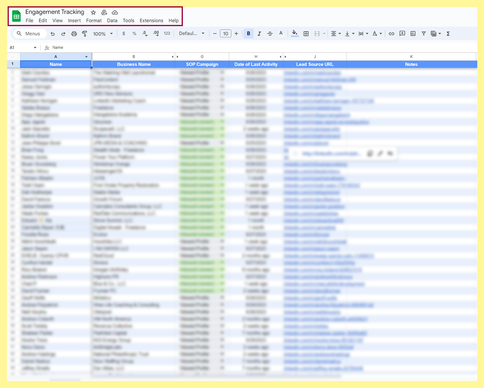Select the Date of Last Activity header

[x=256, y=64]
